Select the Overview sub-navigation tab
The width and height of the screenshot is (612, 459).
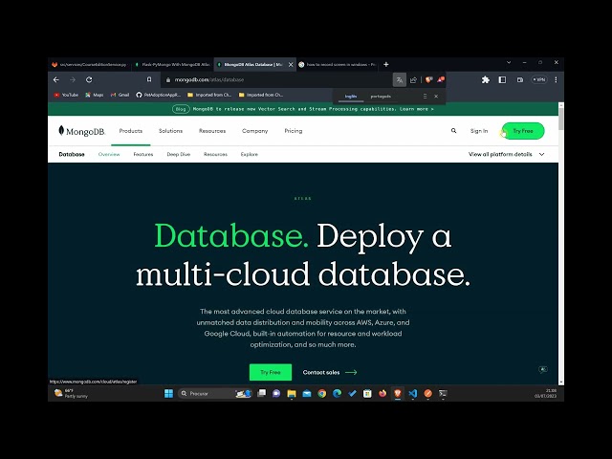point(109,154)
